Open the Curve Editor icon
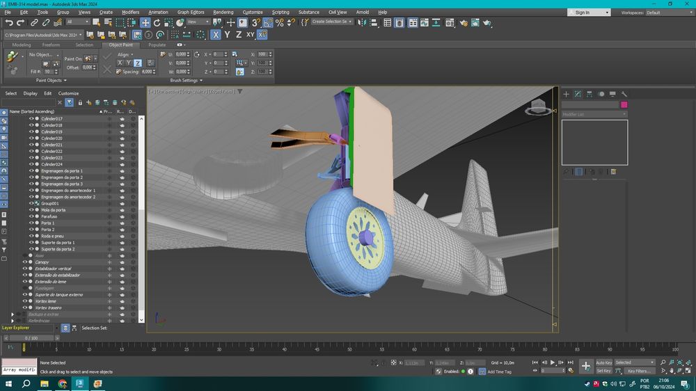696x391 pixels. coord(425,22)
